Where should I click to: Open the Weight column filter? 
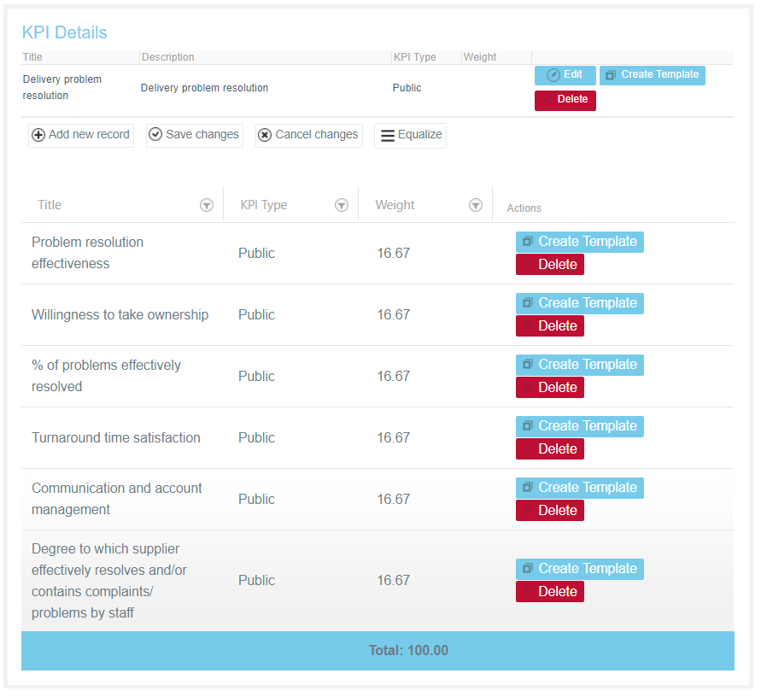[x=476, y=205]
